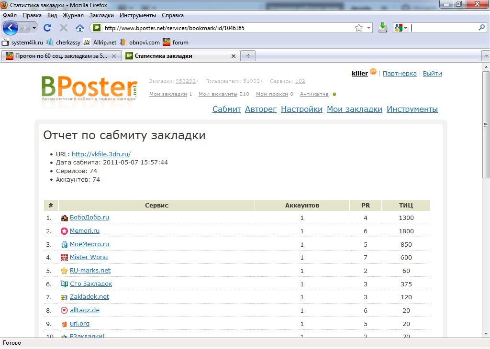Bookmark this page with the star icon

[x=359, y=28]
